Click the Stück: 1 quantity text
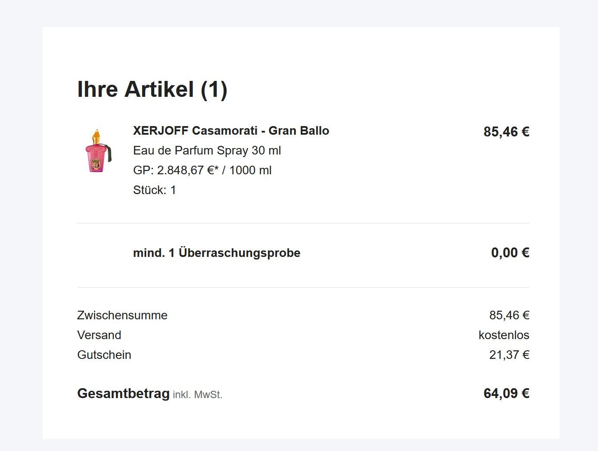The image size is (598, 451). point(154,190)
